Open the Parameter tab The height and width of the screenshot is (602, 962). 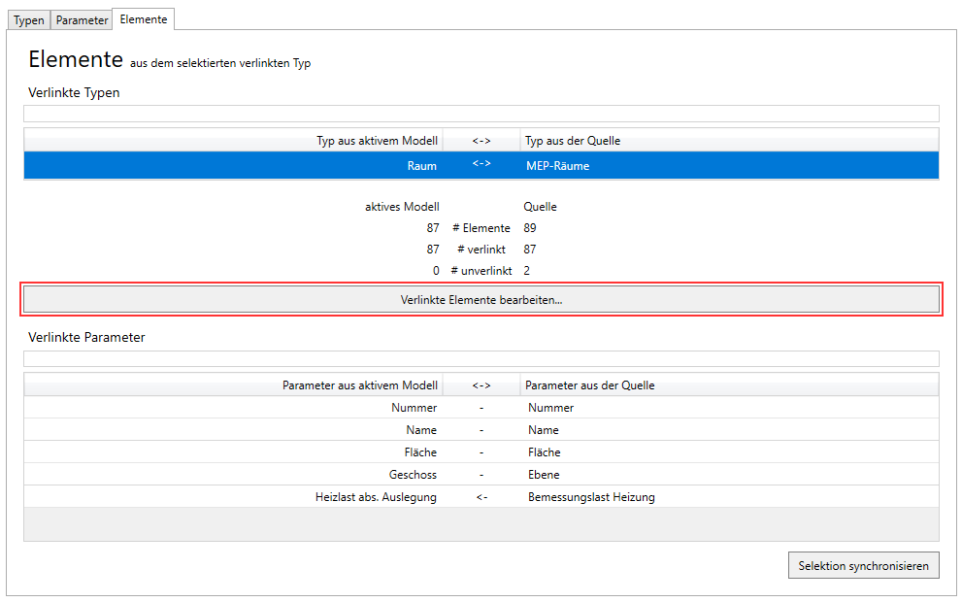82,20
